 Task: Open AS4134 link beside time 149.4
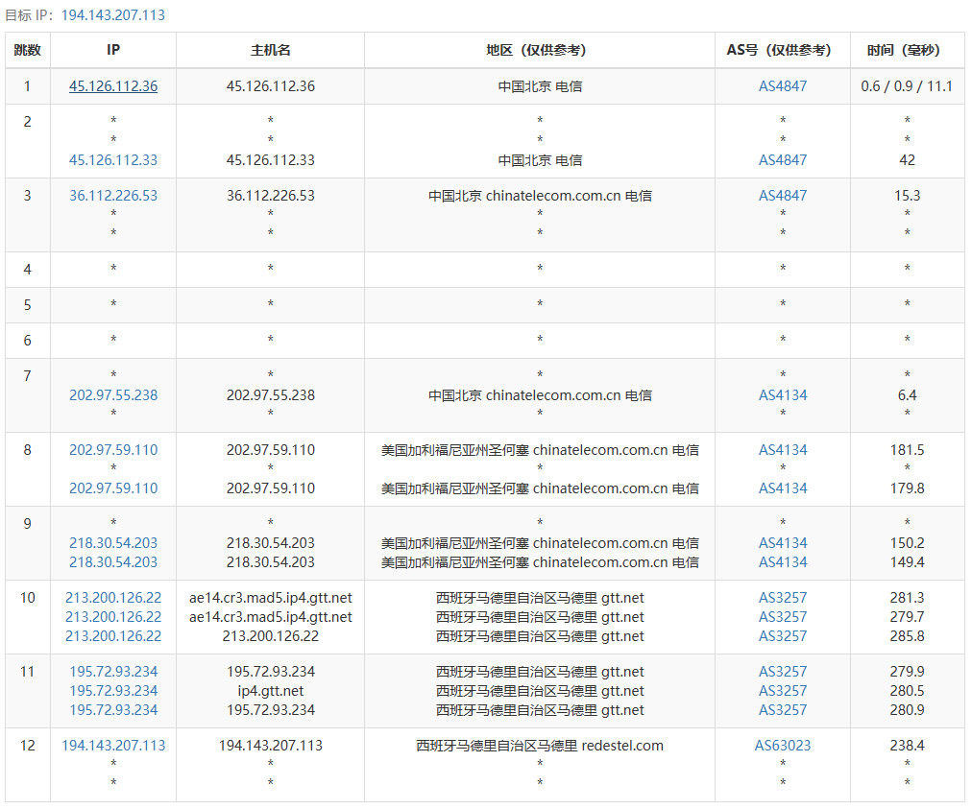[783, 561]
